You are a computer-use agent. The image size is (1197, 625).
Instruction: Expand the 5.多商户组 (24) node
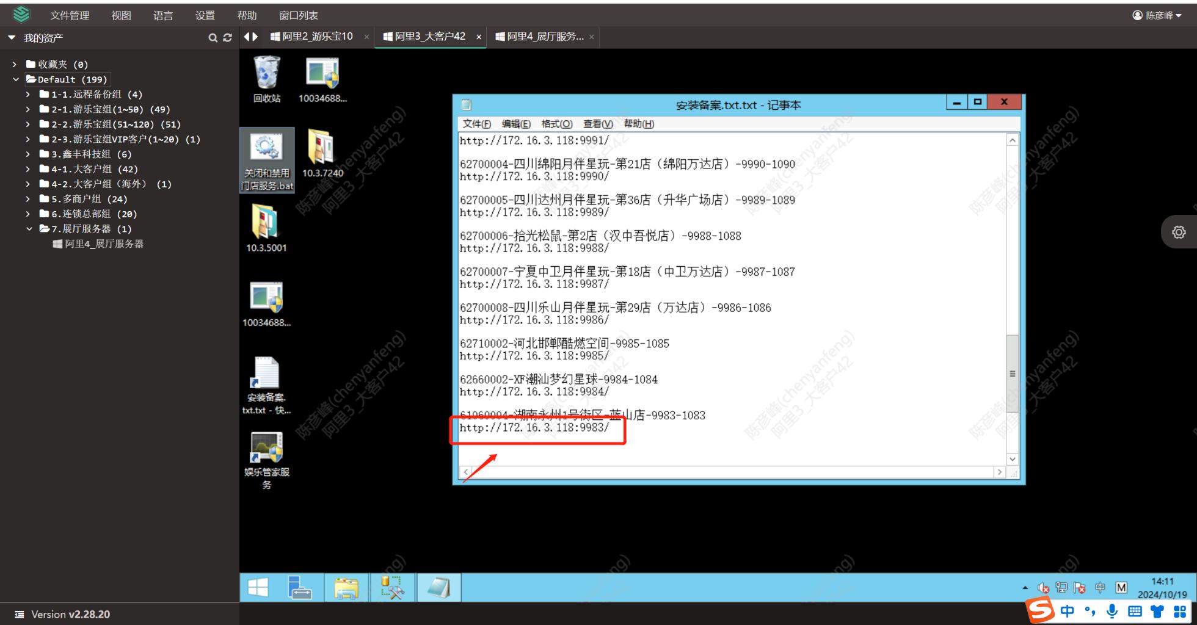[28, 199]
